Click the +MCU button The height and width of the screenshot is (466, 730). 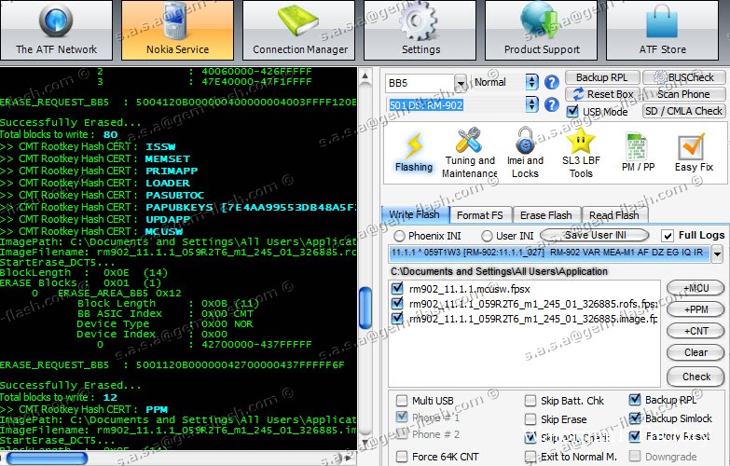coord(696,288)
